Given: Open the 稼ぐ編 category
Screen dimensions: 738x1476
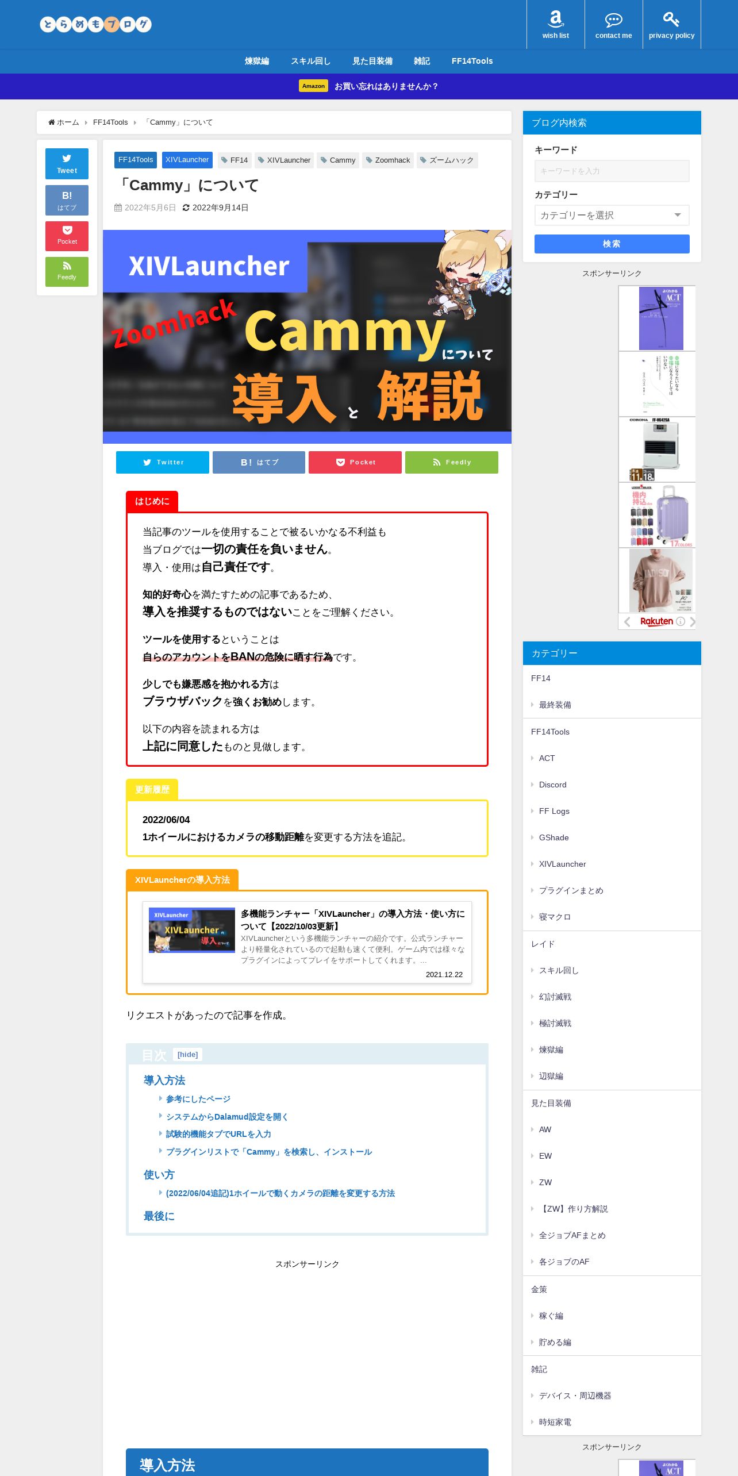Looking at the screenshot, I should pyautogui.click(x=551, y=1316).
